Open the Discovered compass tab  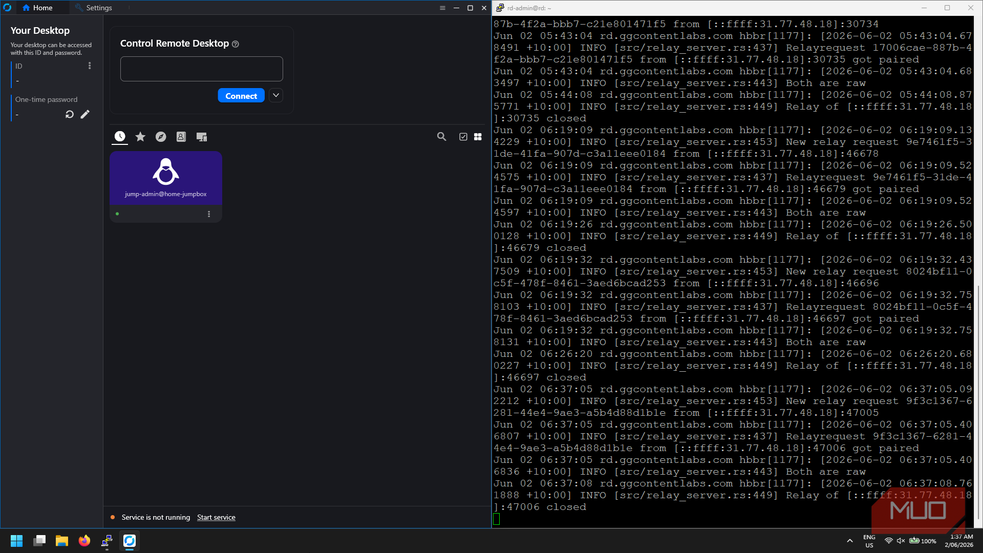[x=161, y=137]
